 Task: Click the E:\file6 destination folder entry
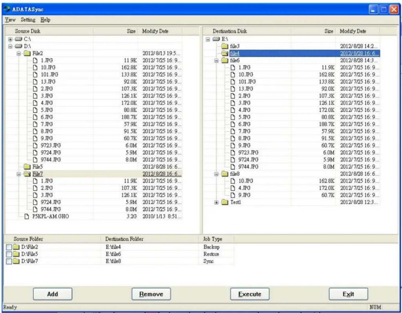(113, 254)
